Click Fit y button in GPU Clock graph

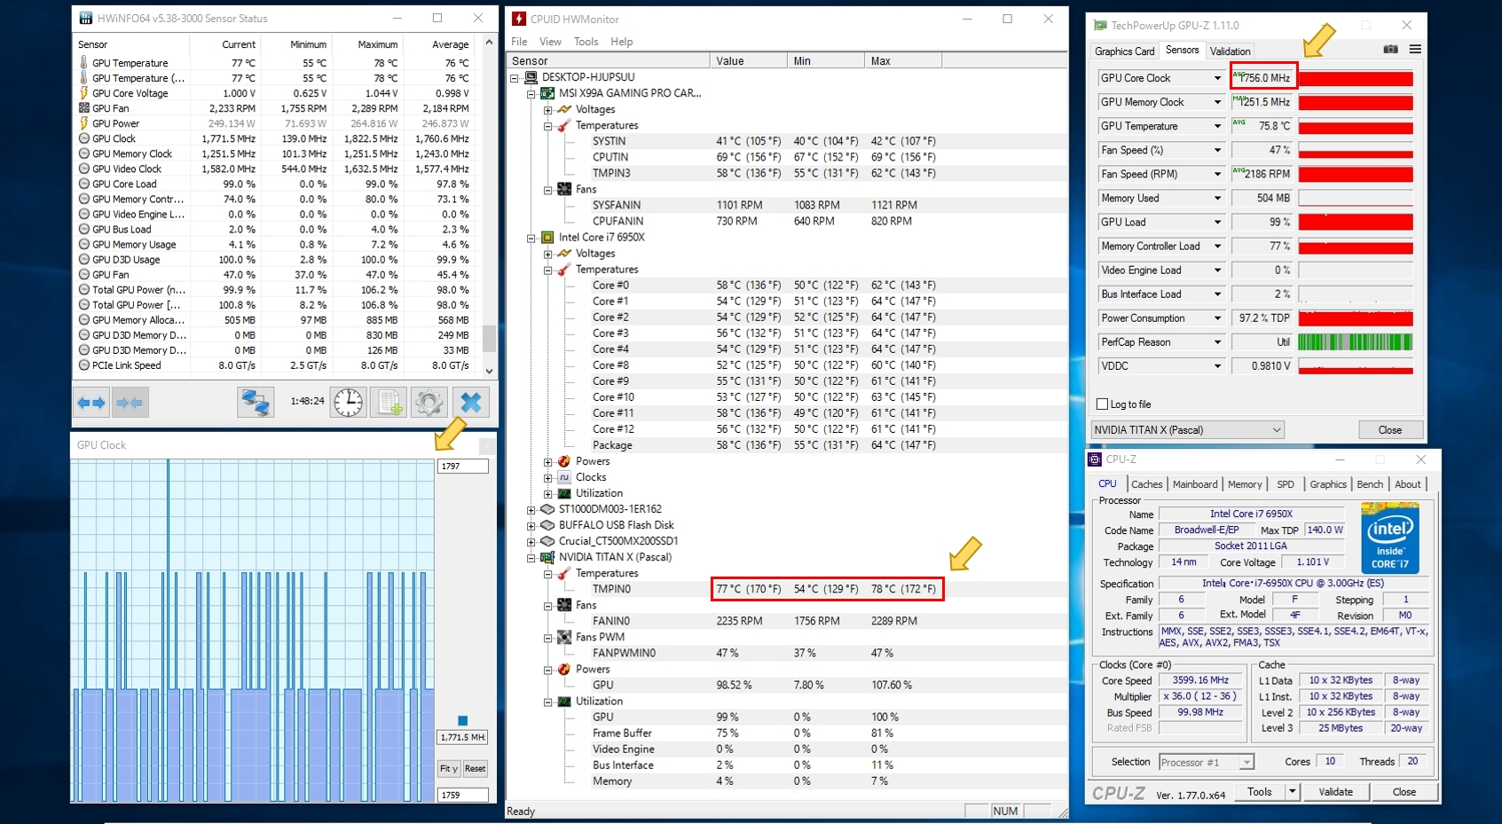449,769
